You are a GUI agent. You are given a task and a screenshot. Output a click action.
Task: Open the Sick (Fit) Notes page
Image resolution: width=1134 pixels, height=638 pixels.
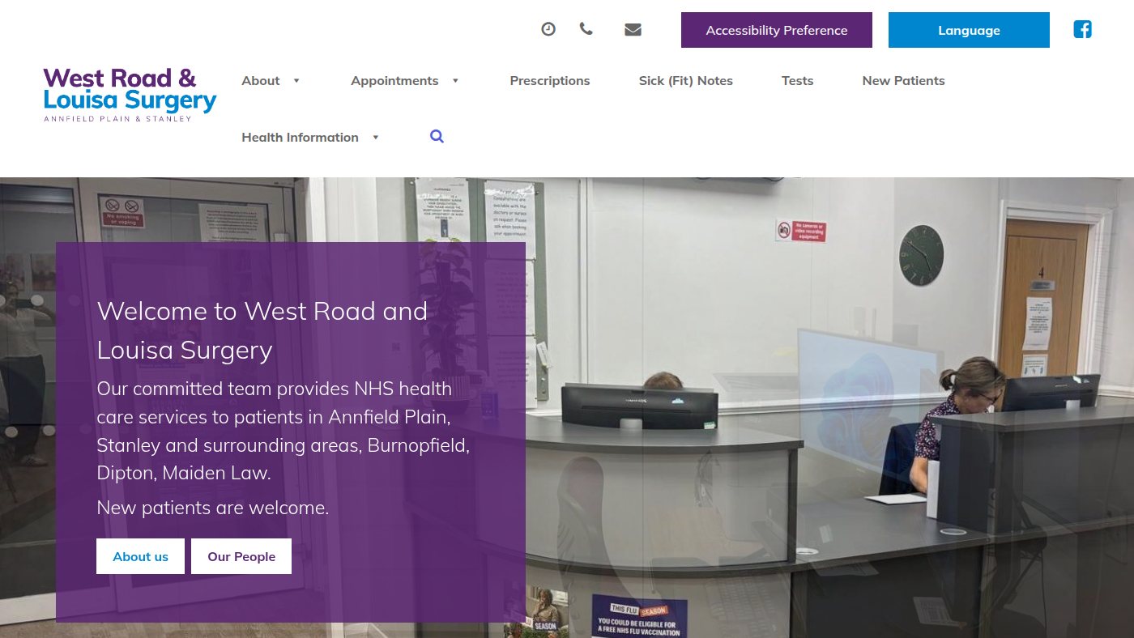click(686, 81)
